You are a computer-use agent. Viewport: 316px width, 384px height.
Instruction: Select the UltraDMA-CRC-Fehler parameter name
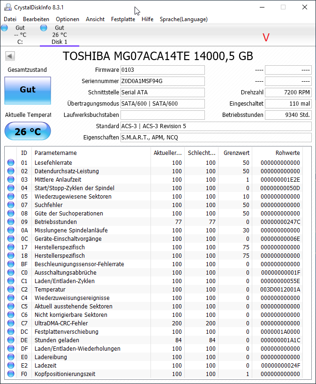(61, 323)
